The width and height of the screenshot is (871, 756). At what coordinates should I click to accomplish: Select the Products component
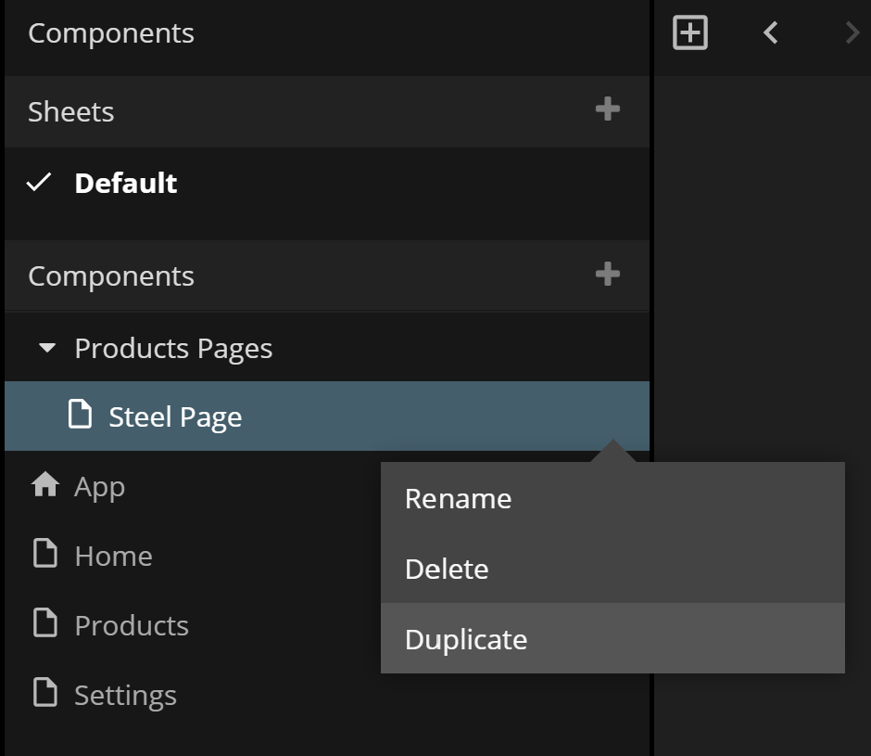tap(132, 625)
